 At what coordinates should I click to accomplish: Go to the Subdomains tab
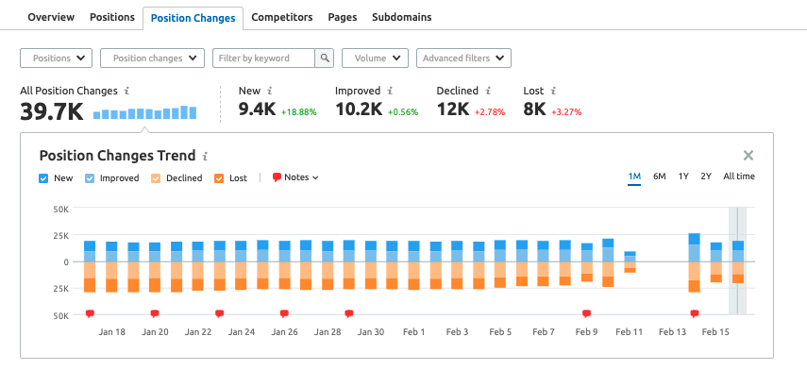tap(402, 17)
